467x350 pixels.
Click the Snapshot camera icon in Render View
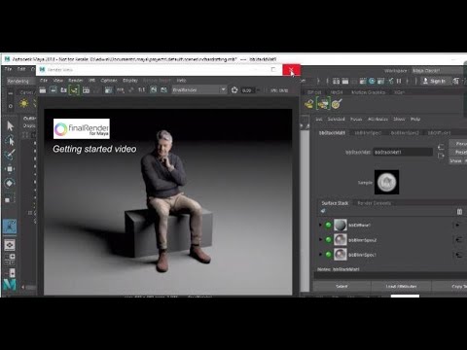(x=63, y=90)
